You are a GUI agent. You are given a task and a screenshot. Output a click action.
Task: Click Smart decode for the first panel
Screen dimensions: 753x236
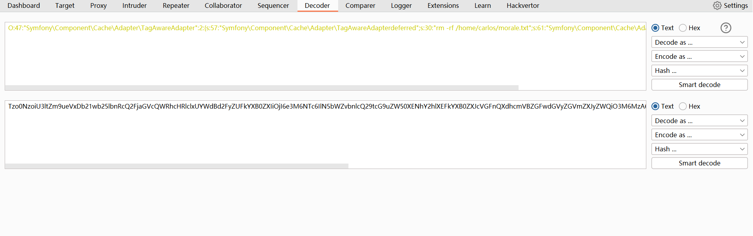pos(699,85)
